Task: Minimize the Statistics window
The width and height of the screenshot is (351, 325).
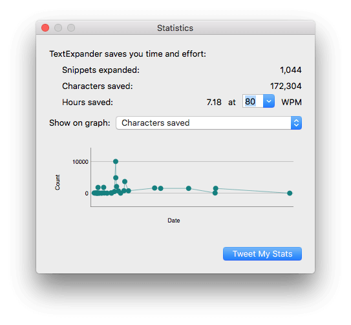Action: tap(58, 28)
